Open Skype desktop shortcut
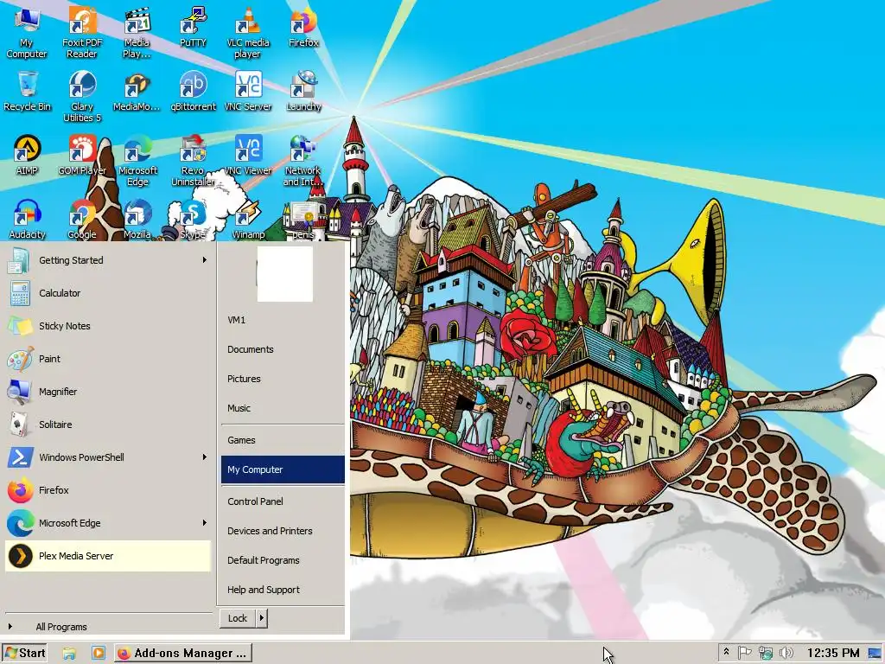This screenshot has height=664, width=885. (x=193, y=219)
